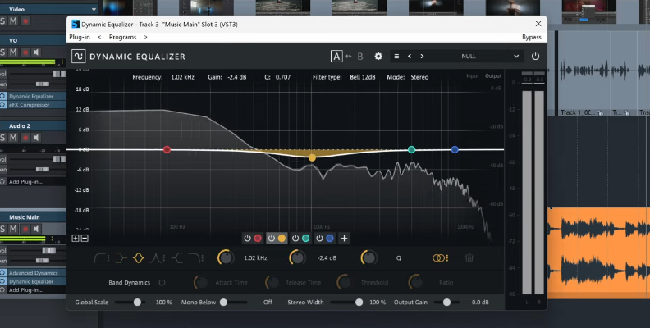Switch to the B comparison state
Viewport: 650px width, 328px height.
pos(359,57)
